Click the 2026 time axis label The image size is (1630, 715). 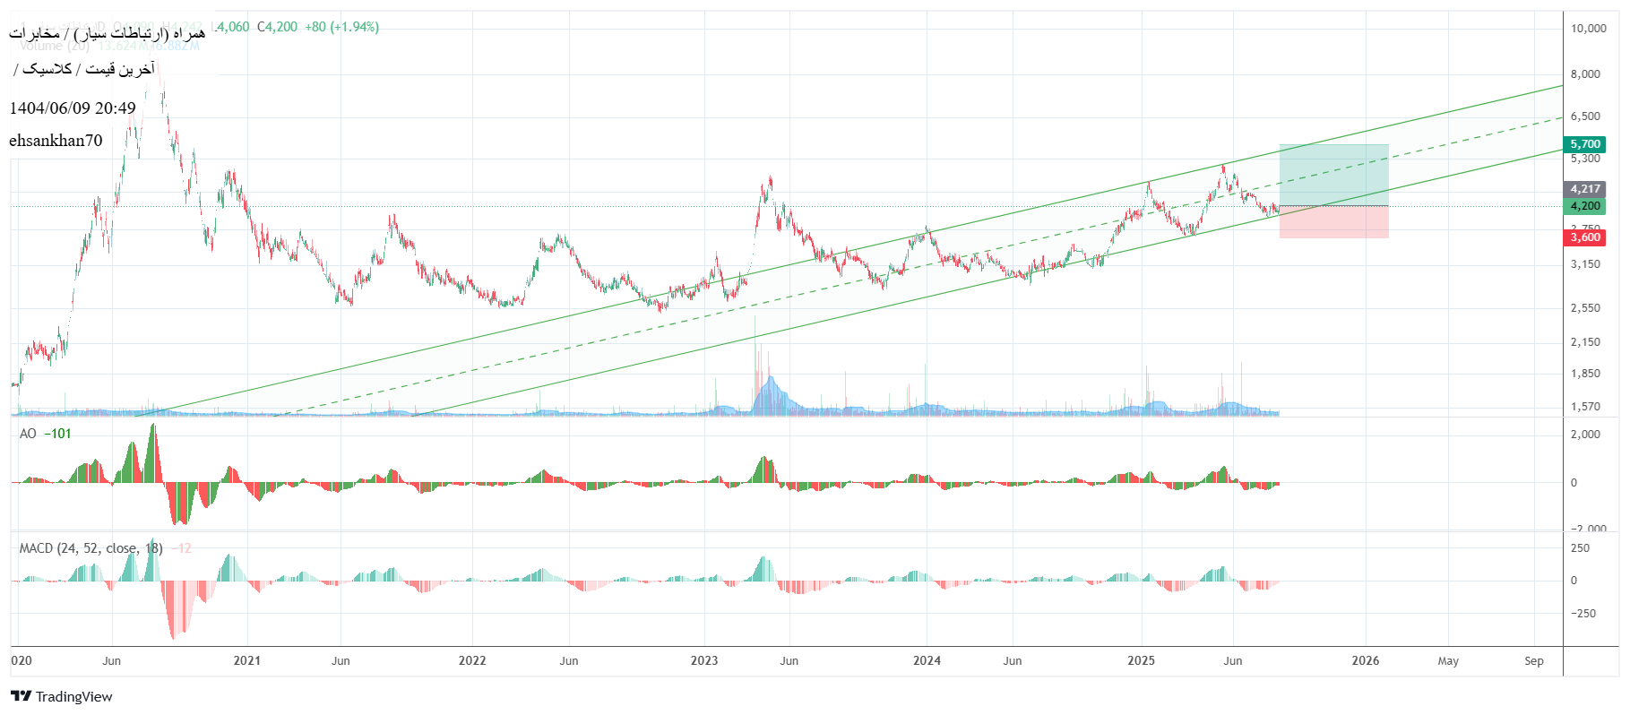1365,661
